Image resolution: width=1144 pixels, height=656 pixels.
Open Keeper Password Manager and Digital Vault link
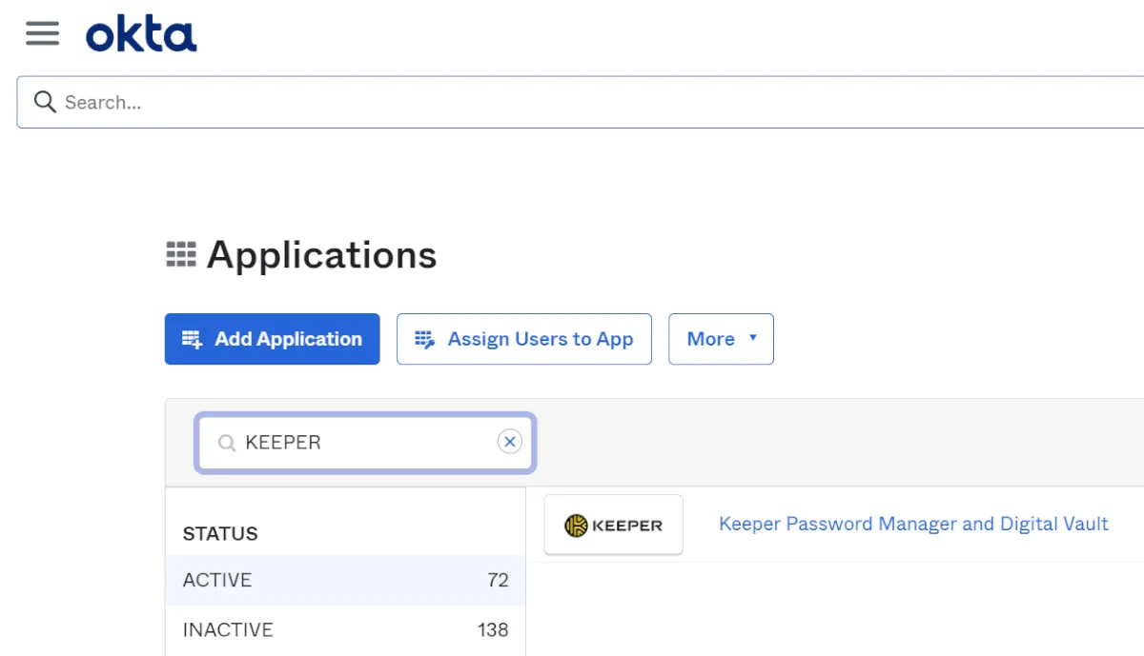(913, 524)
